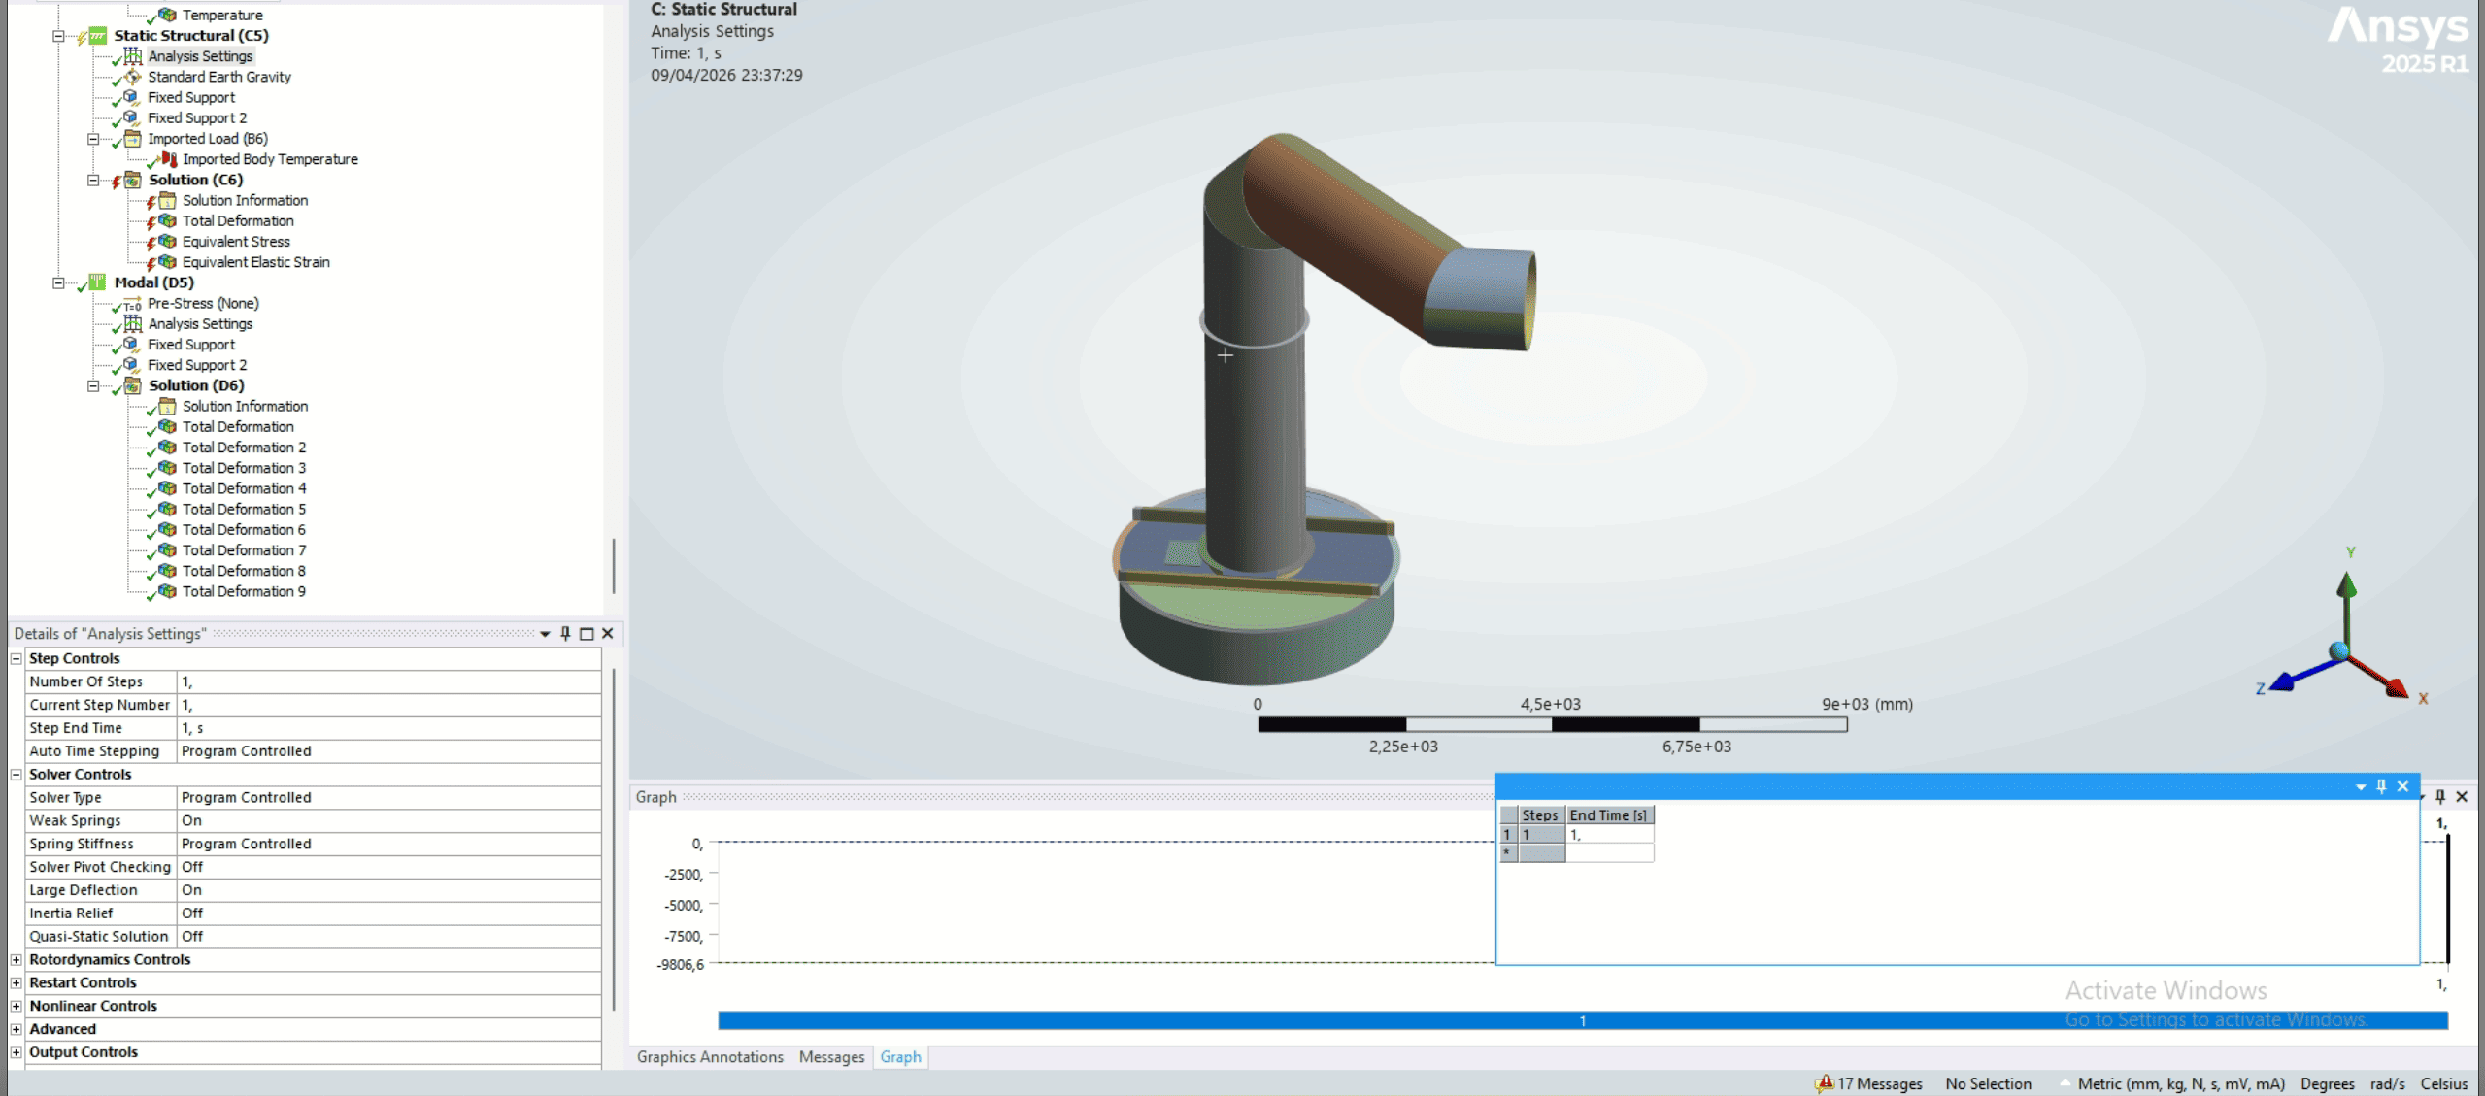Expand the Nonlinear Controls section
Image resolution: width=2485 pixels, height=1096 pixels.
[16, 1006]
